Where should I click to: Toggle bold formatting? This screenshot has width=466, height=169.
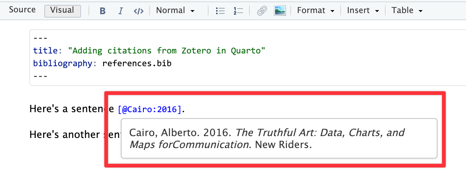tap(102, 11)
